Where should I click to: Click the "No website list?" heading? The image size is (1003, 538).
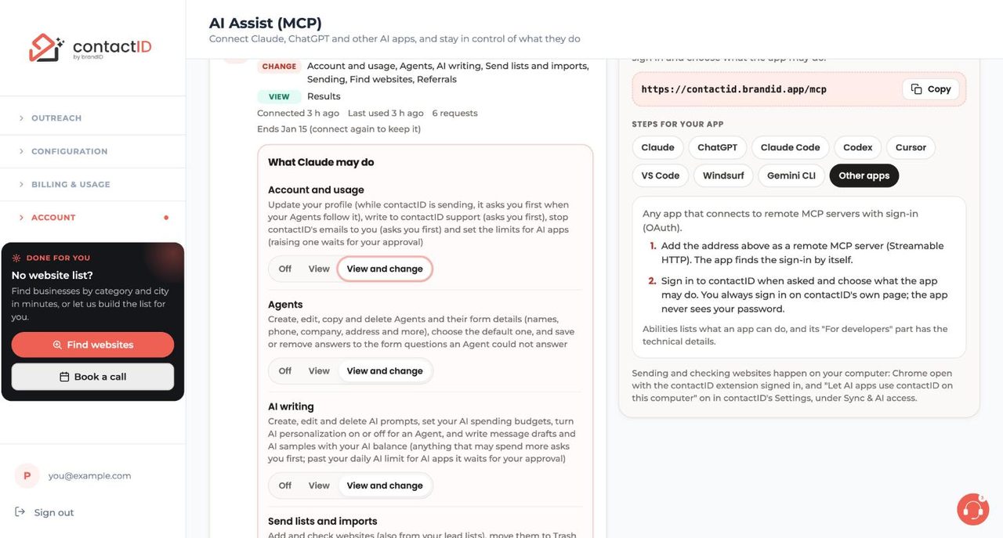click(53, 275)
